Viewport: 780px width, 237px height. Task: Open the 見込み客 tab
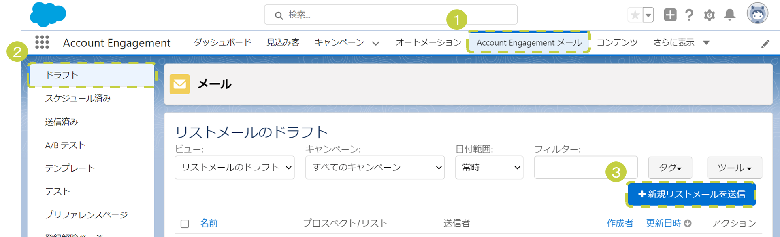(283, 42)
